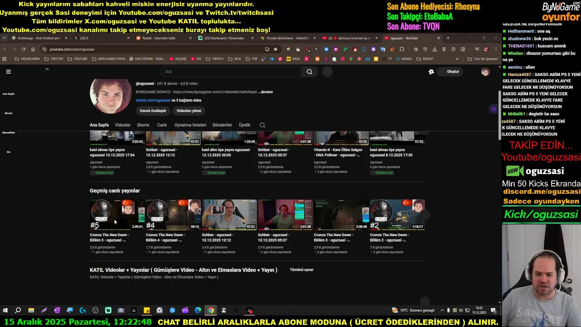Click the Ara search field

point(231,72)
